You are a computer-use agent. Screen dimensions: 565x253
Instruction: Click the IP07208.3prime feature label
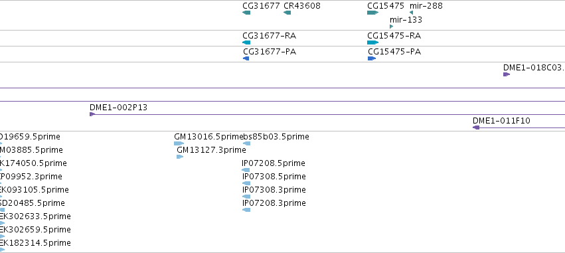[x=274, y=203]
